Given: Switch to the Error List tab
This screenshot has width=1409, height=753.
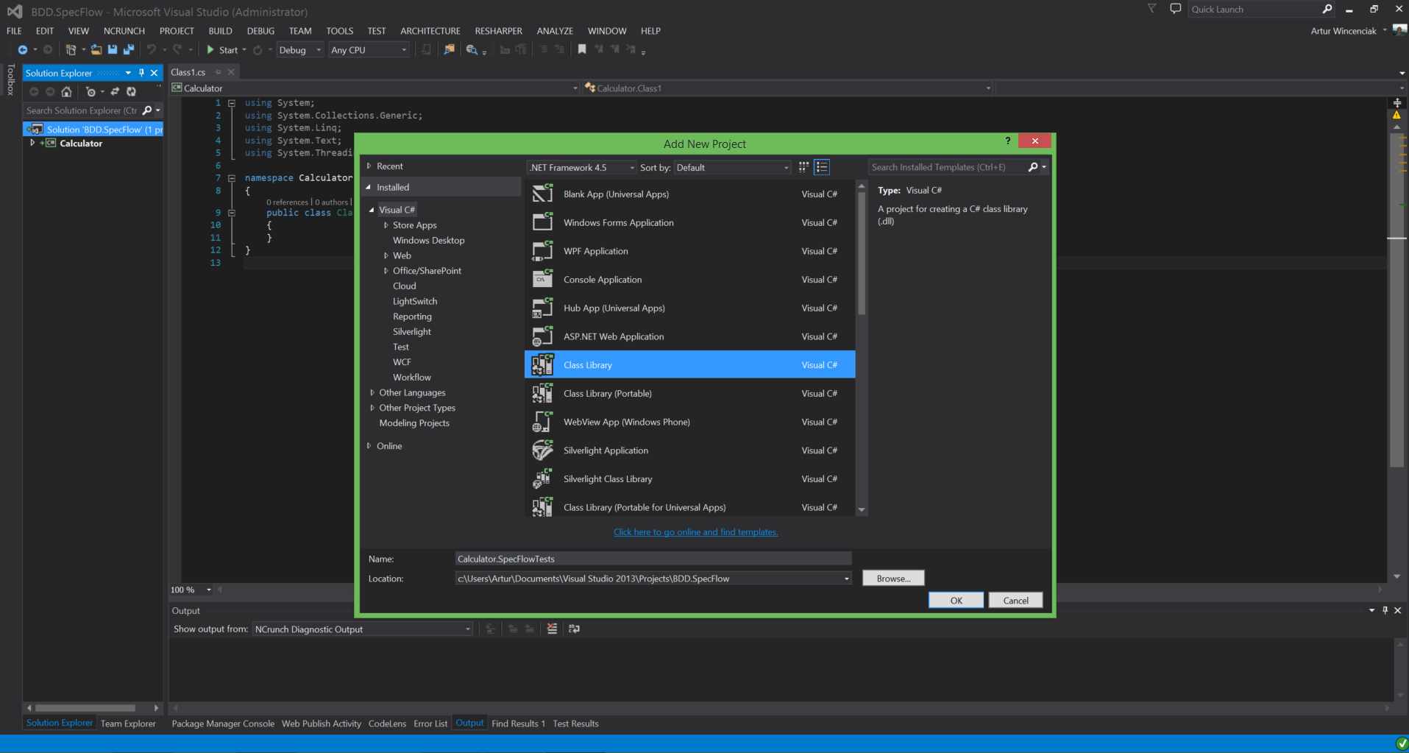Looking at the screenshot, I should click(430, 724).
